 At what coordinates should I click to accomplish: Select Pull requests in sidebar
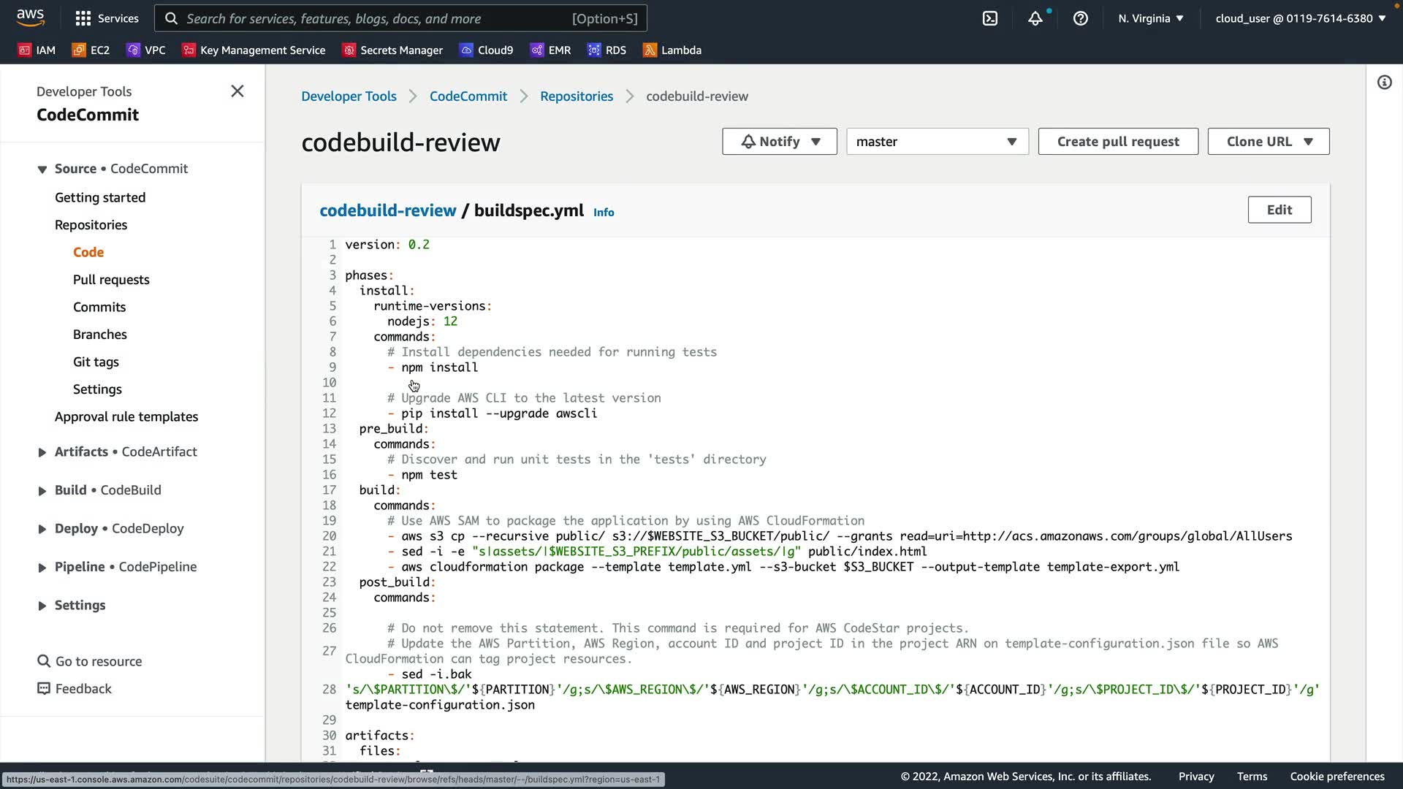111,280
